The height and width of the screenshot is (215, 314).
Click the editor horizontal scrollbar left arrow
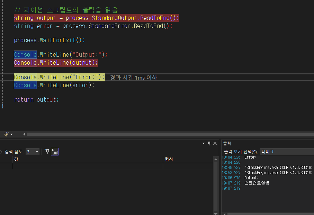tap(24, 134)
